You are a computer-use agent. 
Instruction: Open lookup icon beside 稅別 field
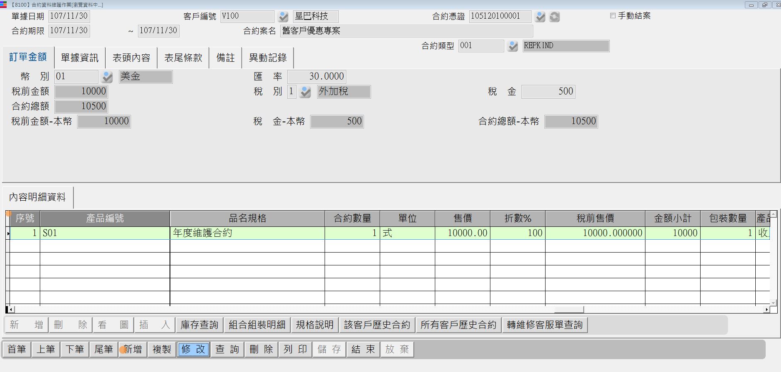coord(305,92)
